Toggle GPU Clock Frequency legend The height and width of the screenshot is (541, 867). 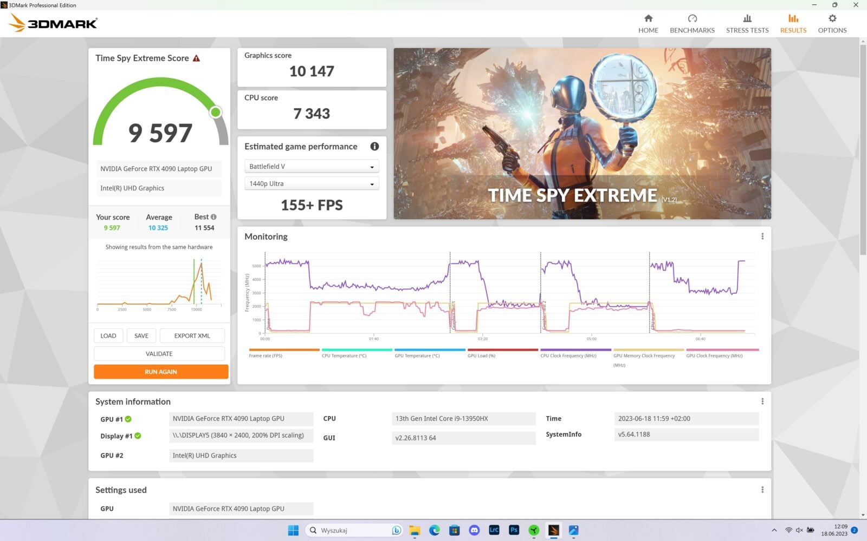[722, 353]
